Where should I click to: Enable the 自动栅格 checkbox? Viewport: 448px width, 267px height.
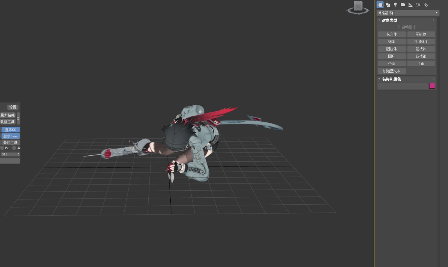point(399,27)
